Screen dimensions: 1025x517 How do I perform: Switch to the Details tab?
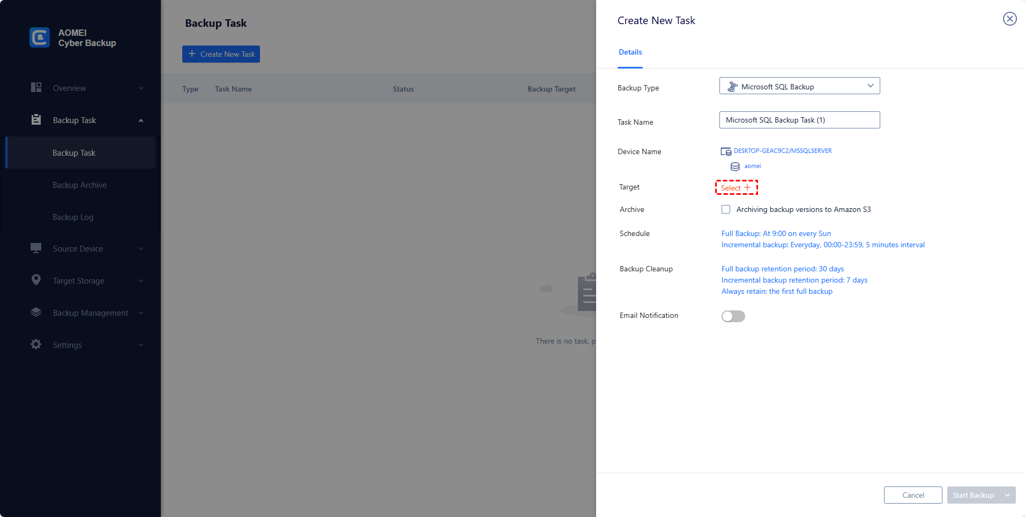[x=630, y=52]
